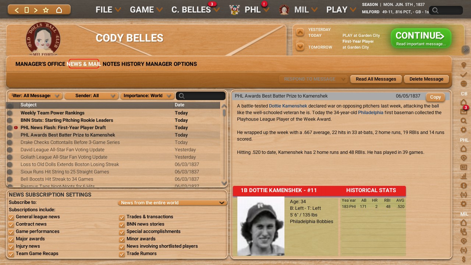
Task: Click the message list scroll up arrow
Action: click(x=224, y=106)
